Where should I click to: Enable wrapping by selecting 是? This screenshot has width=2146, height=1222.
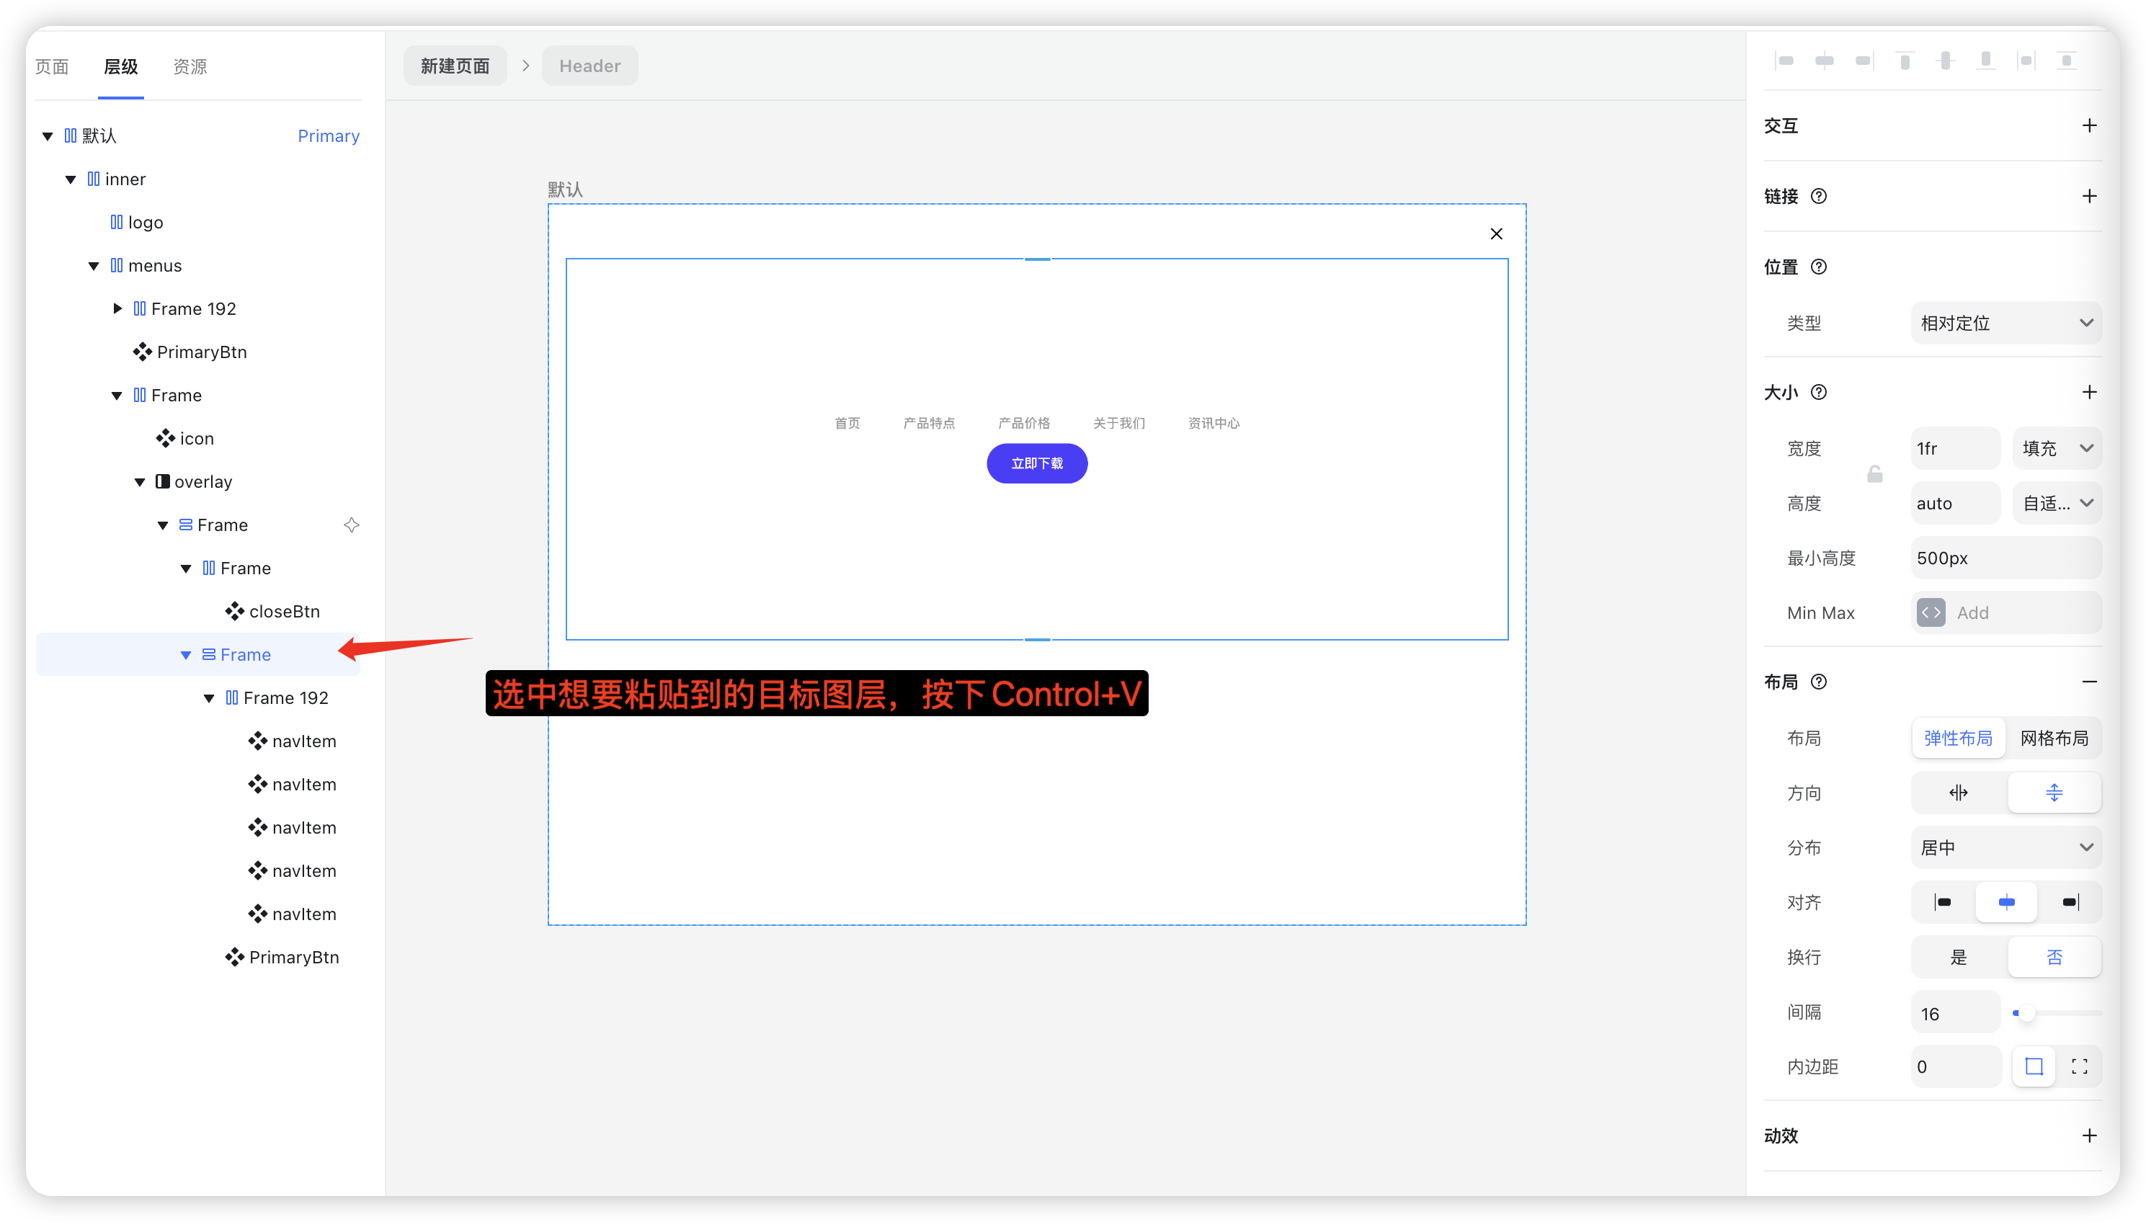1958,958
